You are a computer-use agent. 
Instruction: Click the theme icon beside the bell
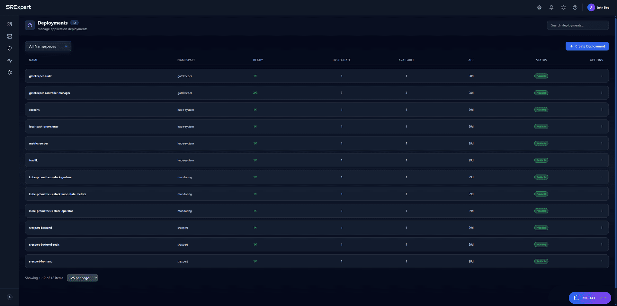tap(539, 7)
